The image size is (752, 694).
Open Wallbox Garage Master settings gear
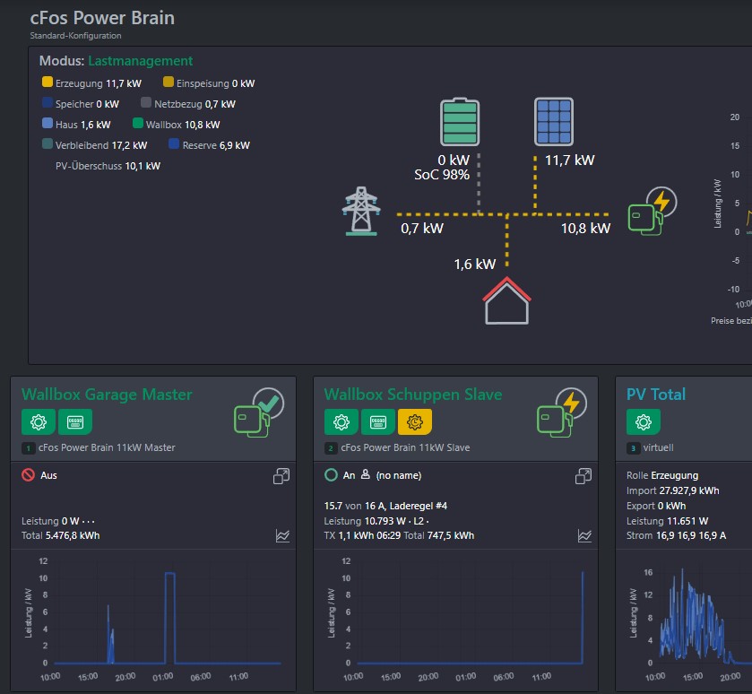(x=39, y=421)
